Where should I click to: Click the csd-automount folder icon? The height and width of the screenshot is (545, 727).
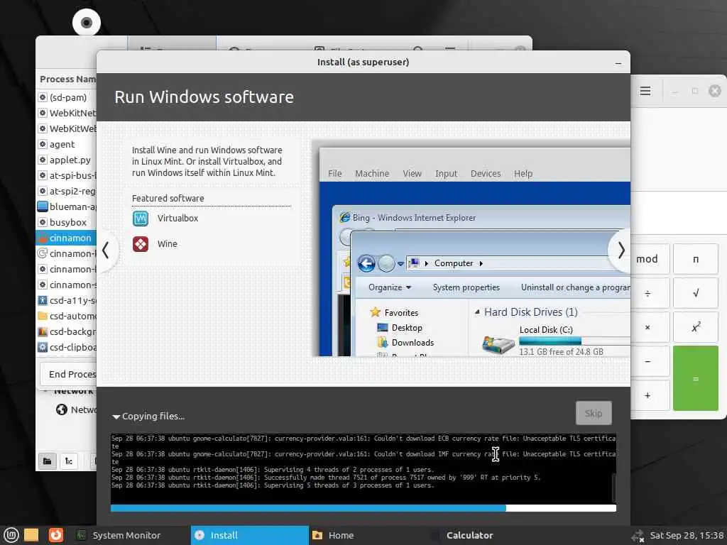tap(42, 316)
